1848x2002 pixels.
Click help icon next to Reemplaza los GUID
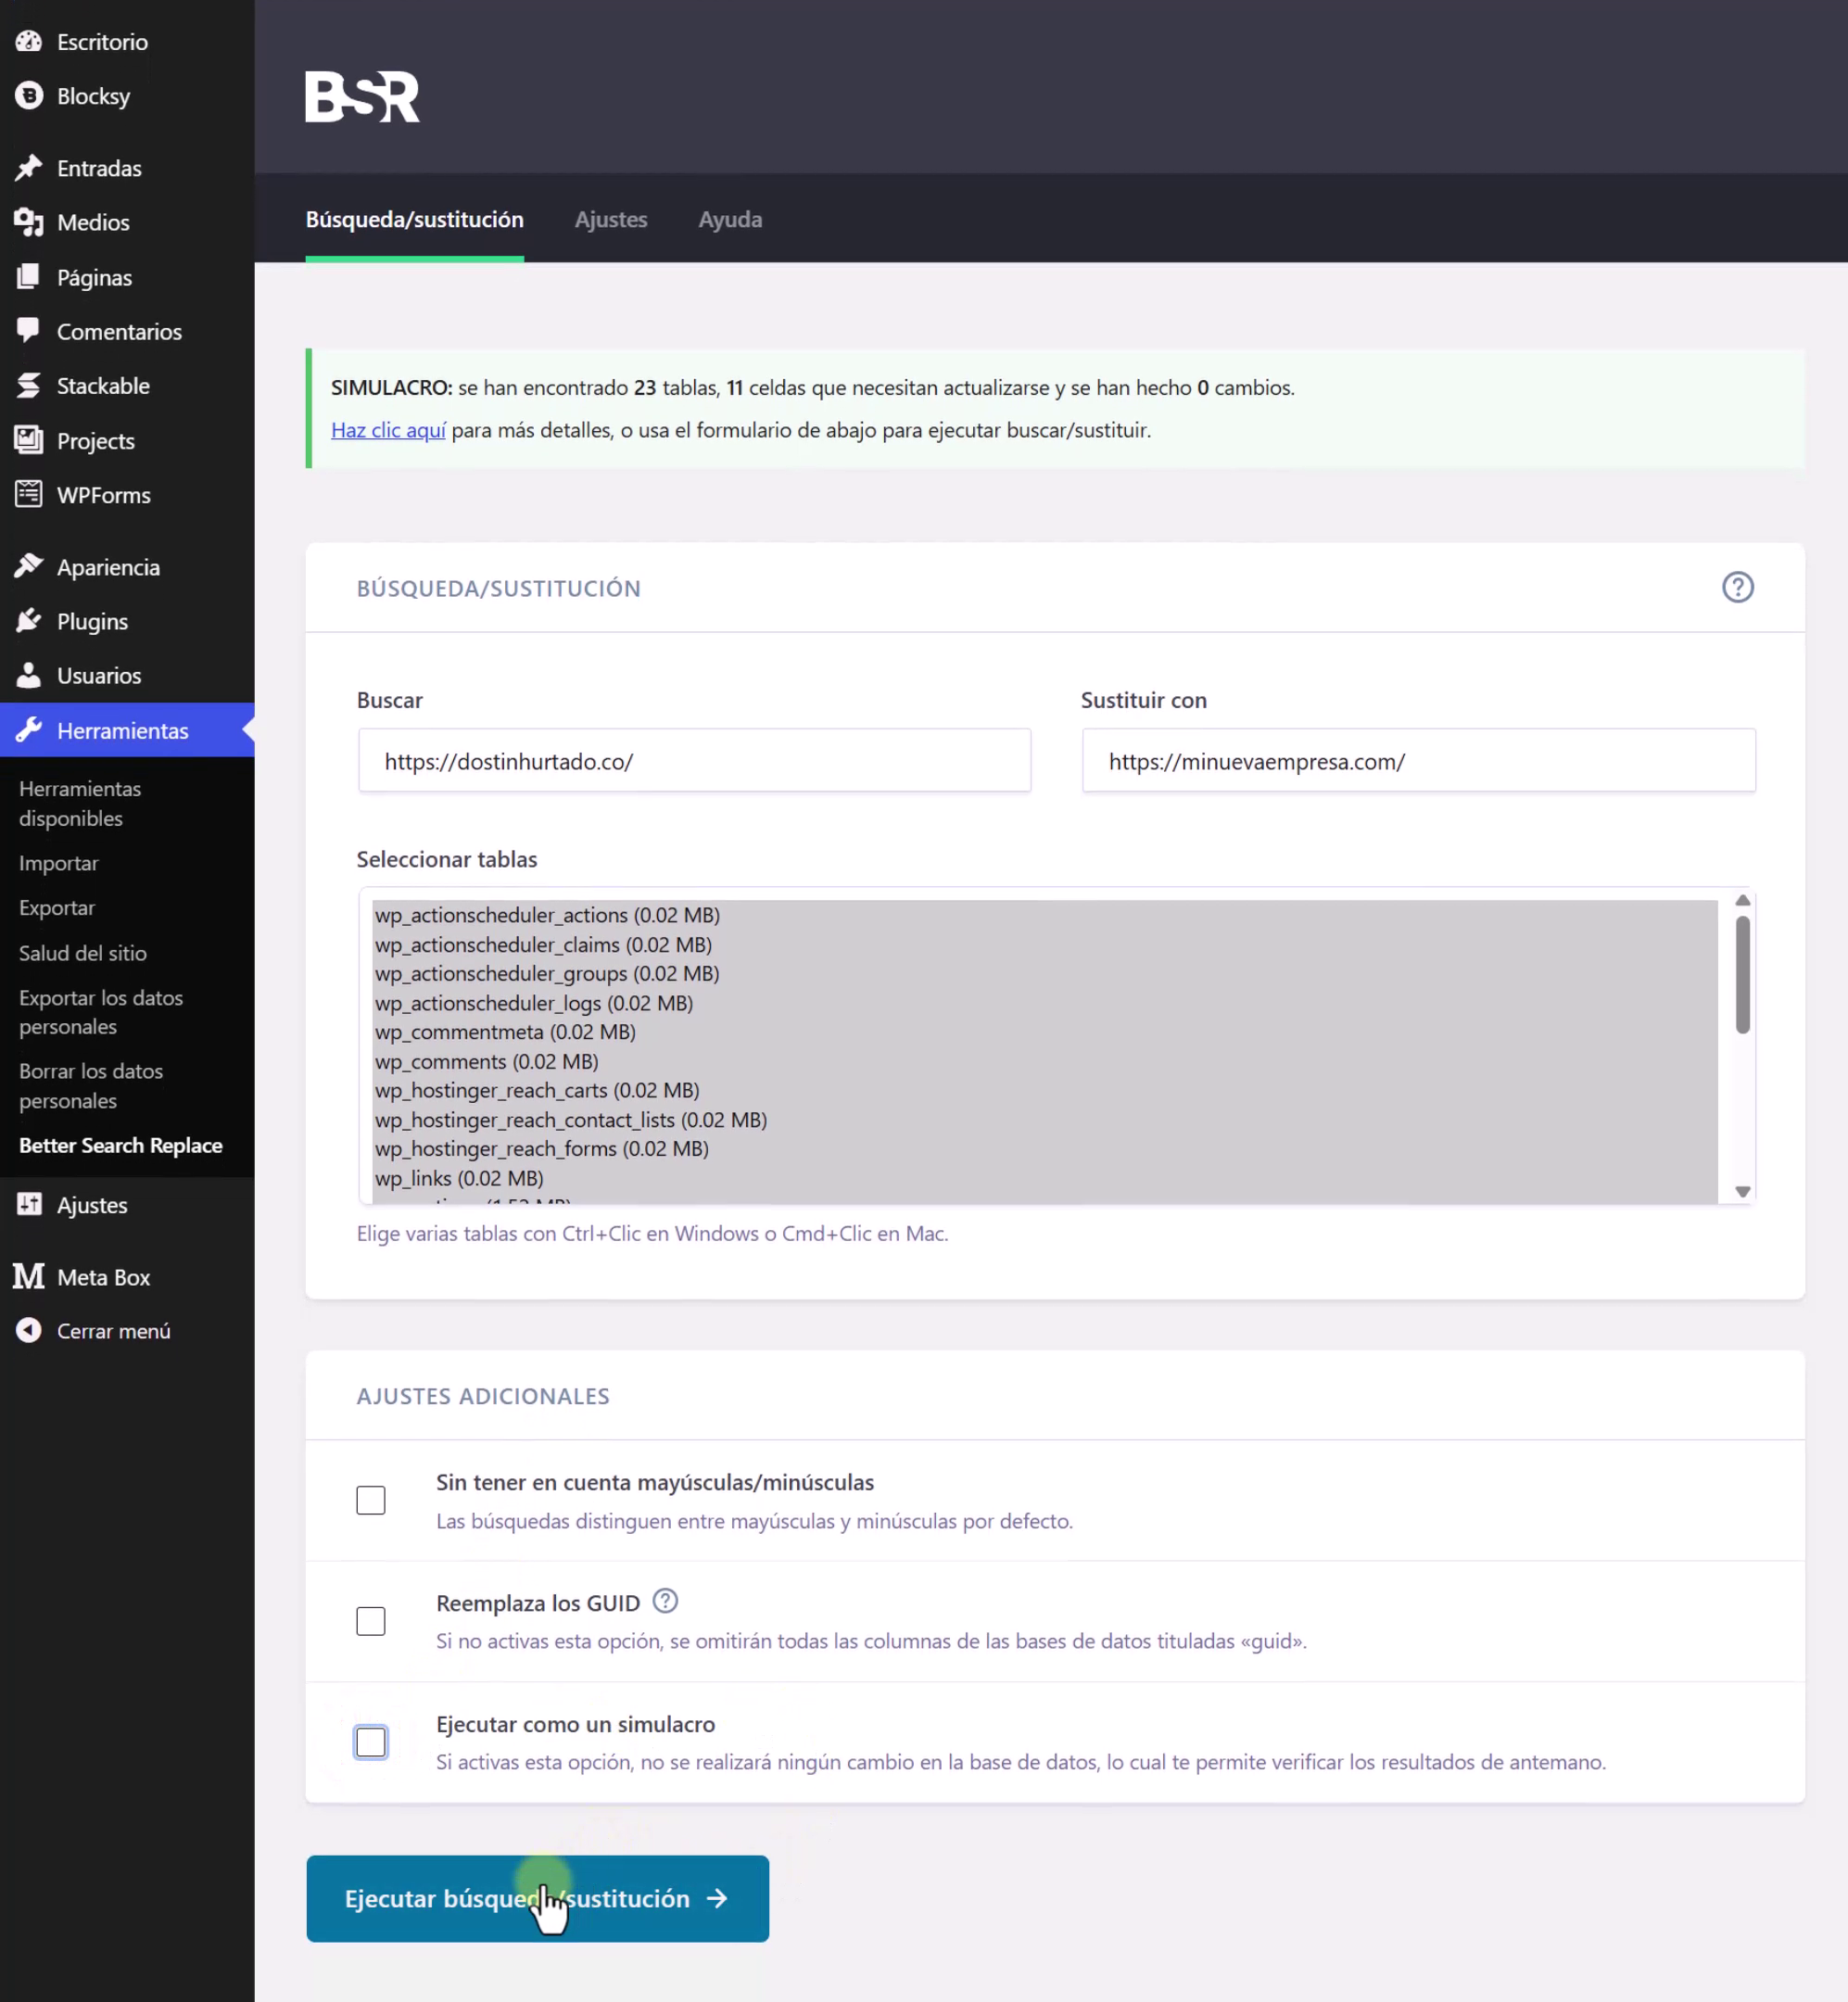click(x=665, y=1601)
